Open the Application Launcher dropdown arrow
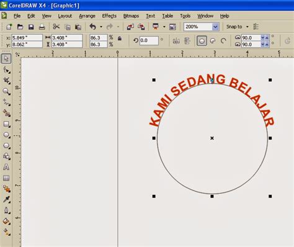 pos(164,27)
